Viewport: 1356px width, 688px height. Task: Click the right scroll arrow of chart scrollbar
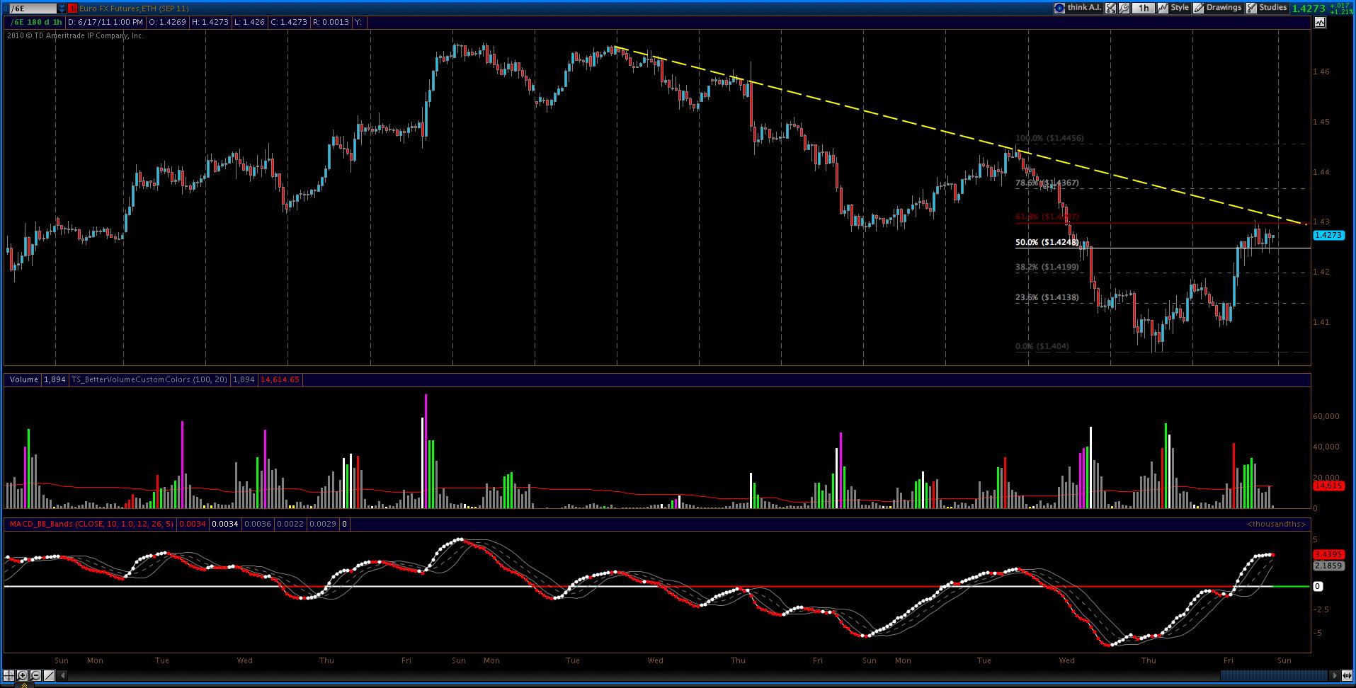tap(1334, 675)
